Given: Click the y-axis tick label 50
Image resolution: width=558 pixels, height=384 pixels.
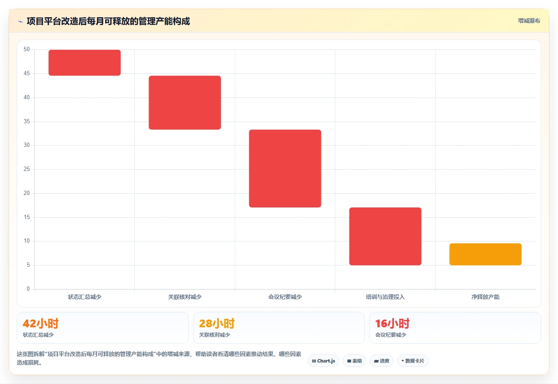Looking at the screenshot, I should 27,49.
